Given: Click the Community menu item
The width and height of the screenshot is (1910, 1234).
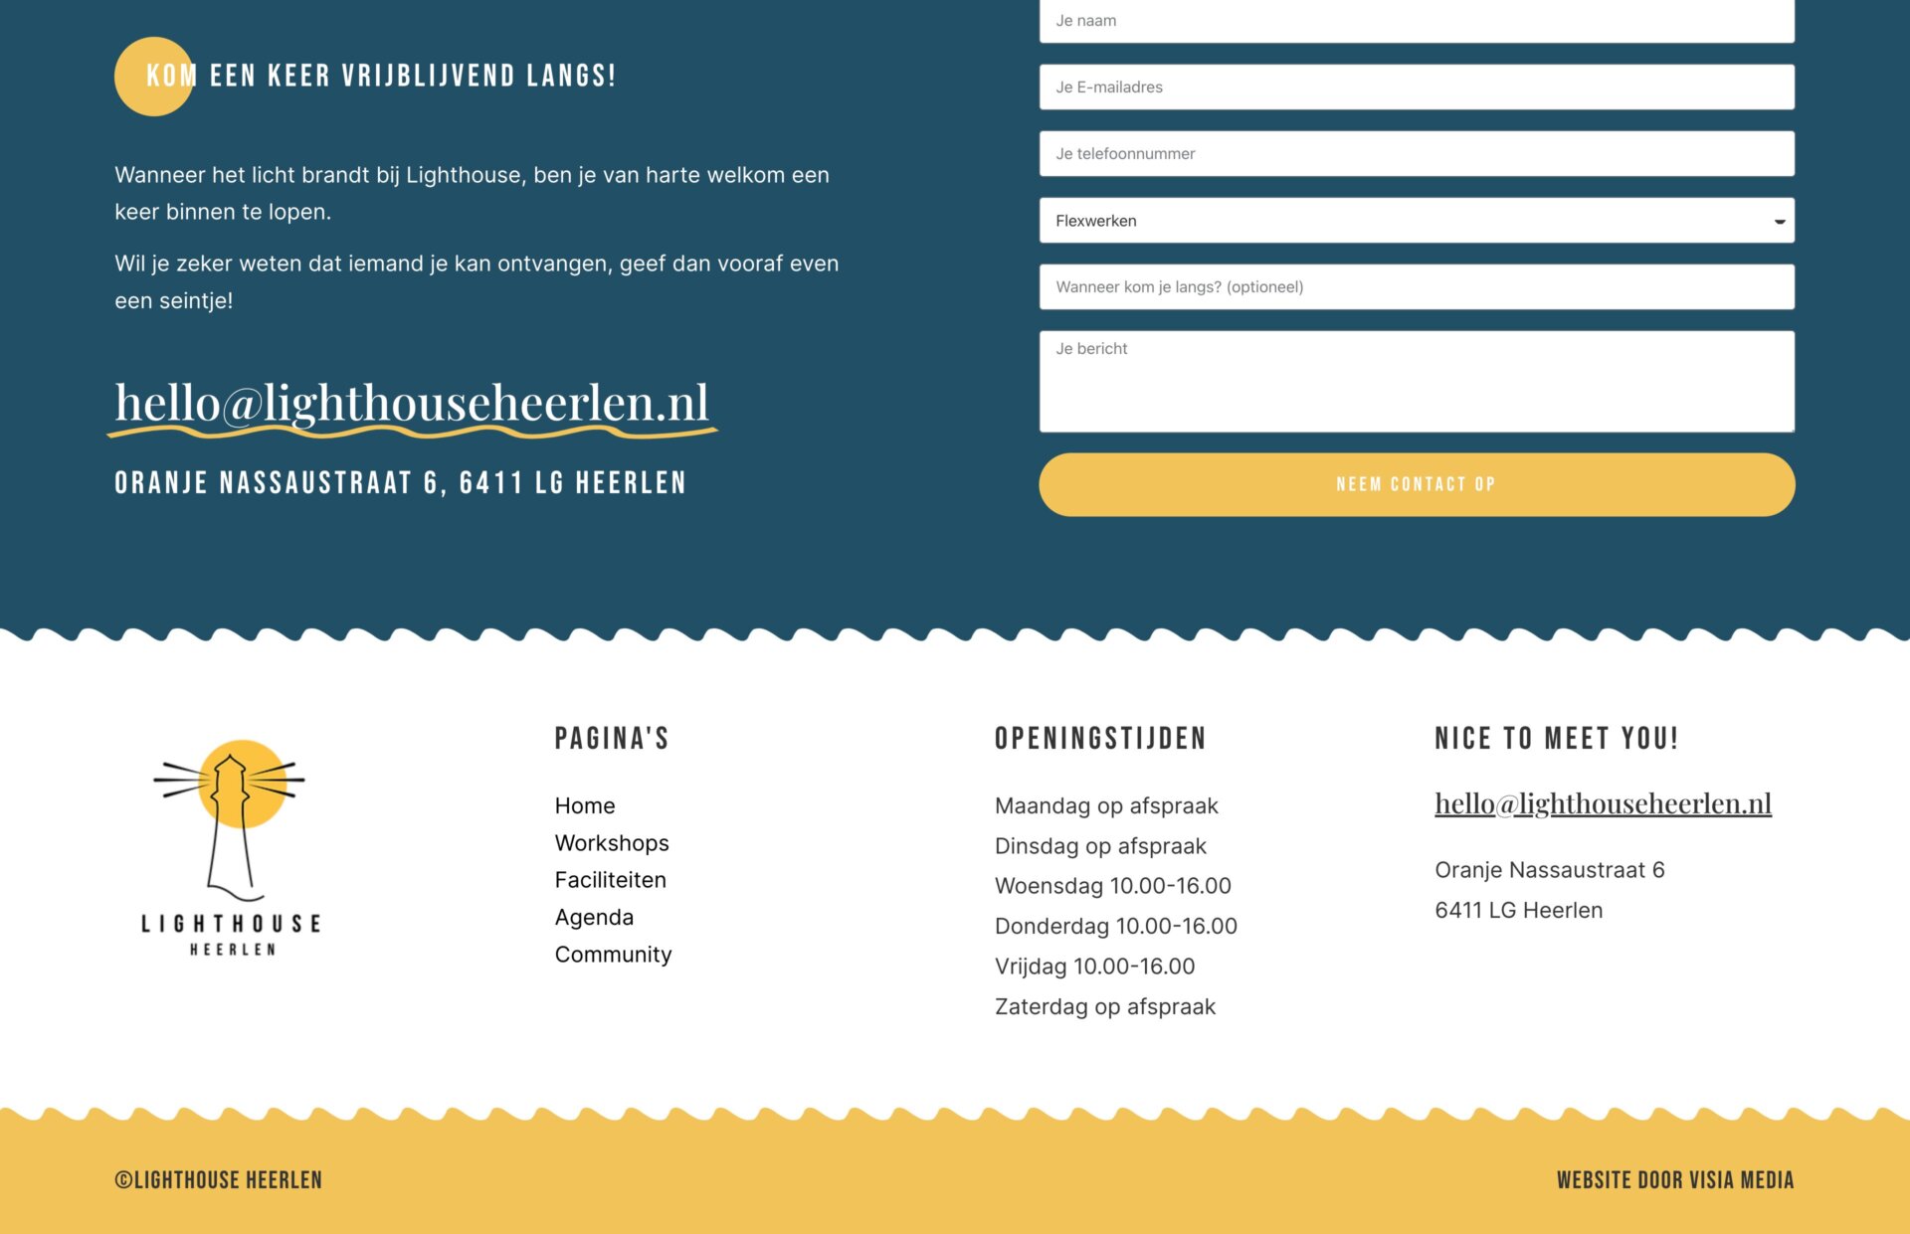Looking at the screenshot, I should [613, 953].
